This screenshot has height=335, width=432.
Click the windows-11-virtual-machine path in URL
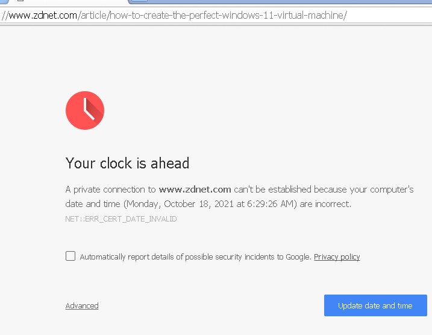284,15
